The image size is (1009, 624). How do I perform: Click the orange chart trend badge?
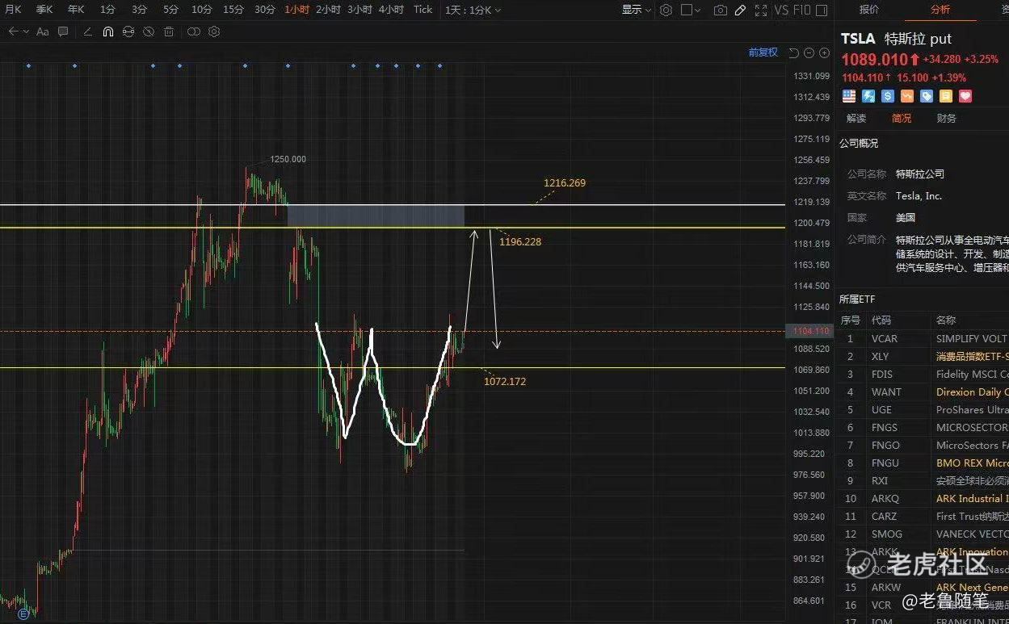907,96
